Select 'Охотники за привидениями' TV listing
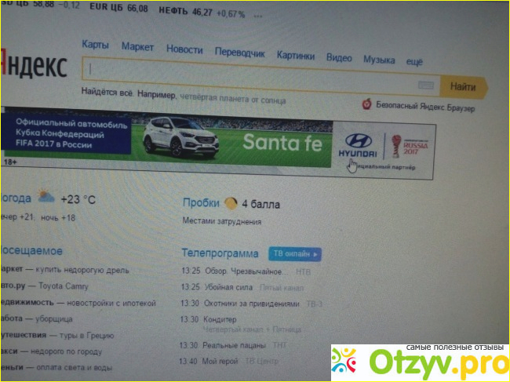The height and width of the screenshot is (382, 510). click(x=251, y=304)
